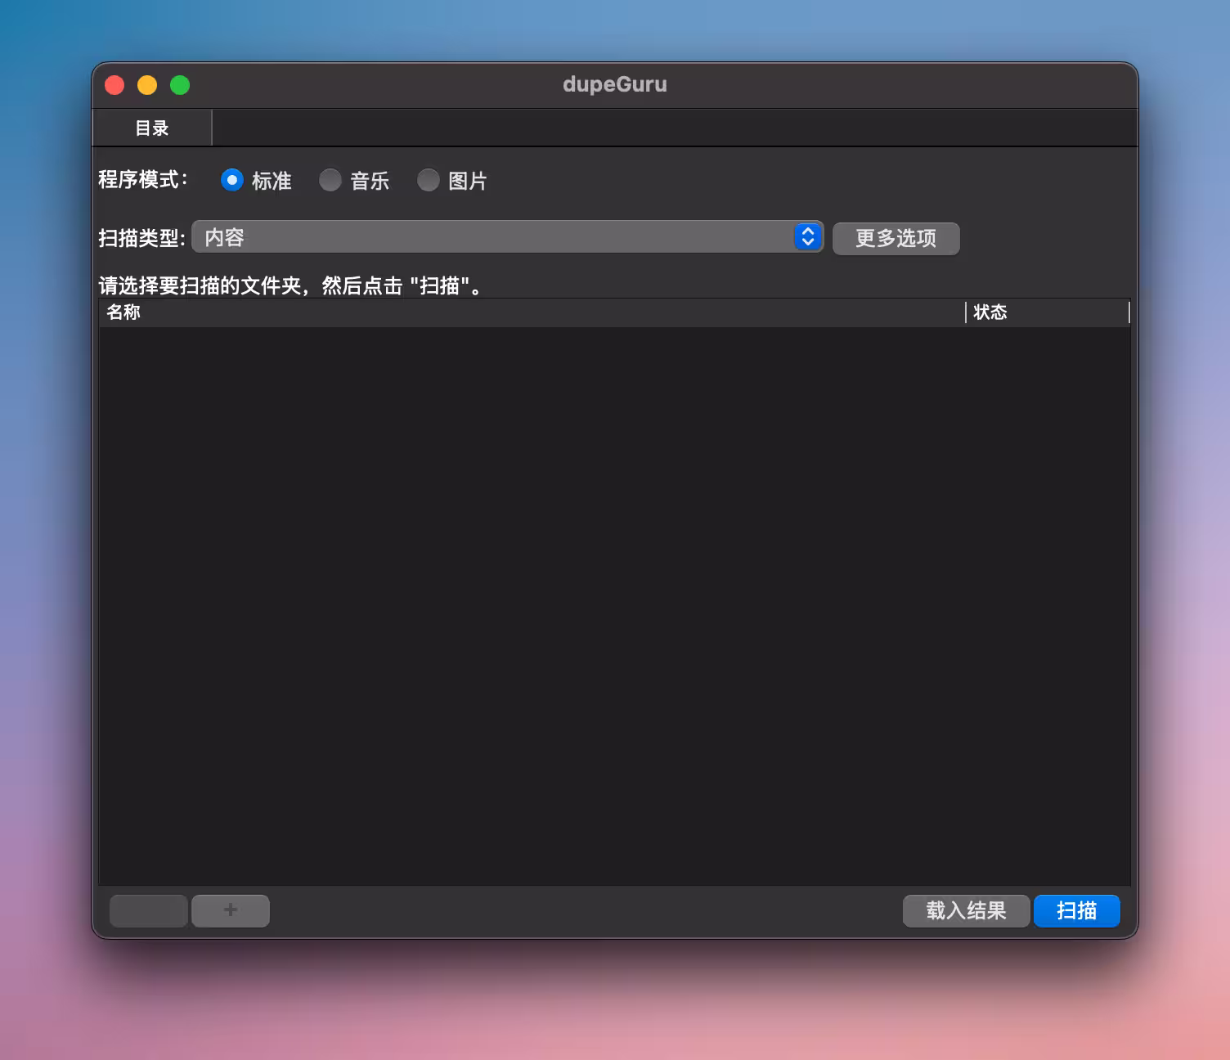This screenshot has height=1060, width=1230.
Task: Click the 名称 column header
Action: [x=532, y=312]
